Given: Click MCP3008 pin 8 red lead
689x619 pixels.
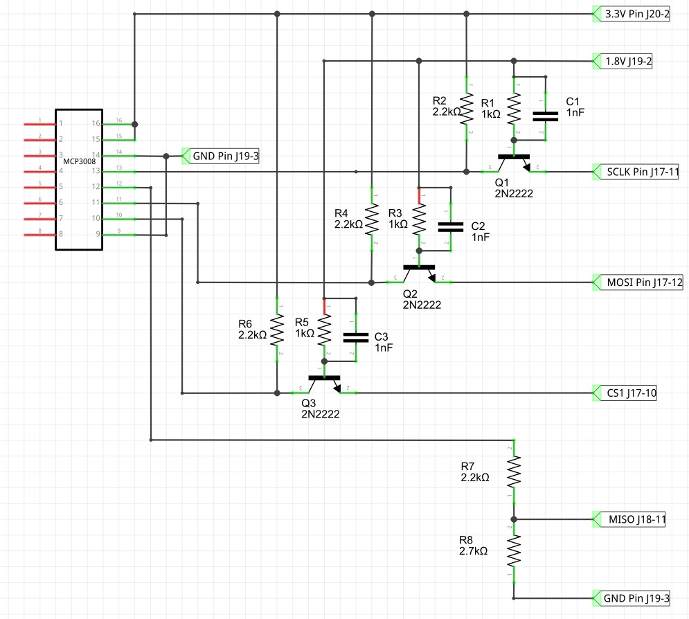Looking at the screenshot, I should tap(39, 235).
